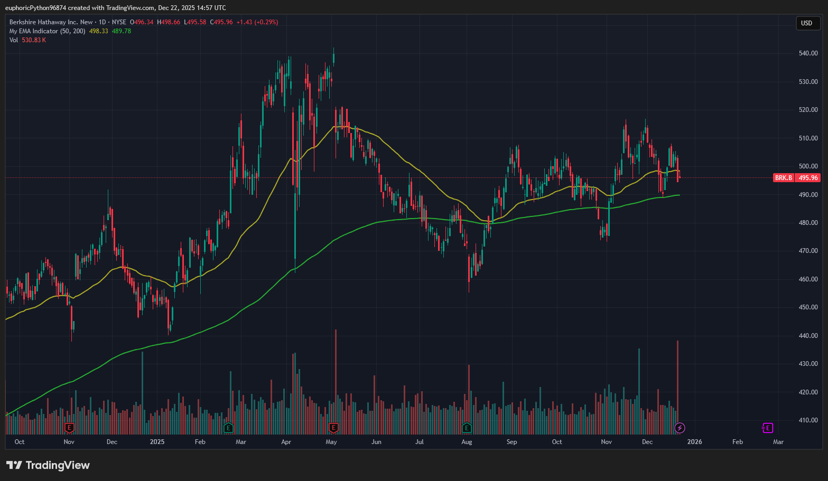828x481 pixels.
Task: Click the green EMA 200 value 489.78
Action: (x=122, y=31)
